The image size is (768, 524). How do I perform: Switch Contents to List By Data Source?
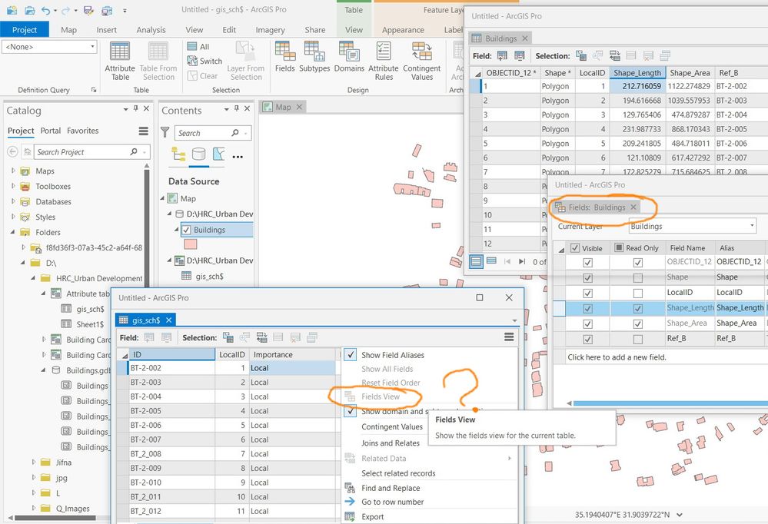198,154
